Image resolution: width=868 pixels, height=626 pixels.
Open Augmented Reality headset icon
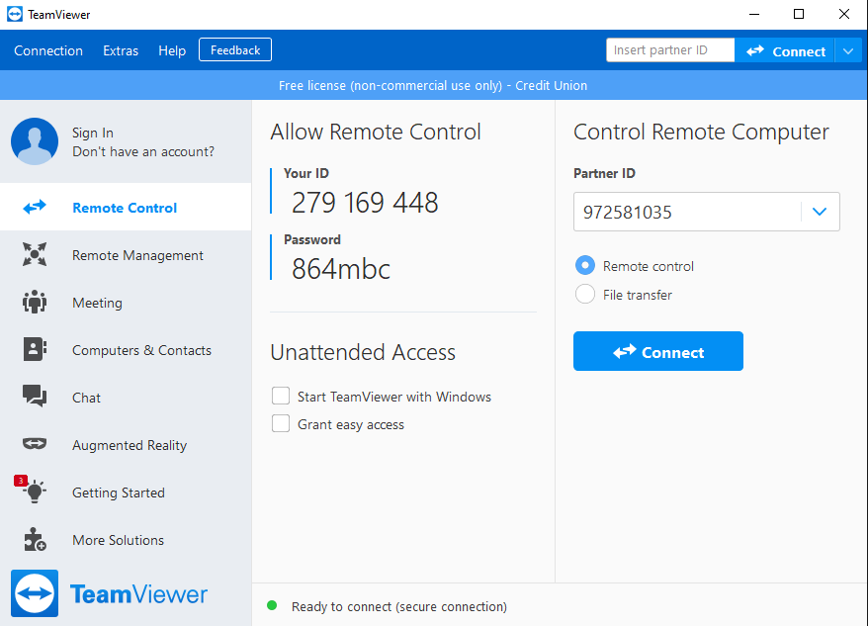tap(35, 443)
